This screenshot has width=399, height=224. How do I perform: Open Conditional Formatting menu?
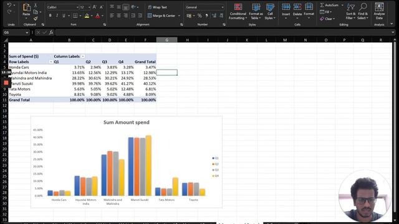[238, 11]
